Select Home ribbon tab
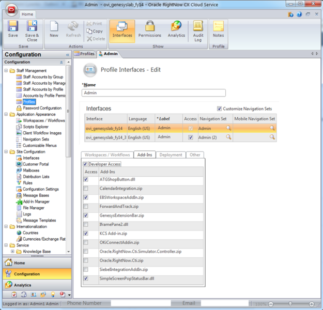This screenshot has height=310, width=323. (27, 14)
